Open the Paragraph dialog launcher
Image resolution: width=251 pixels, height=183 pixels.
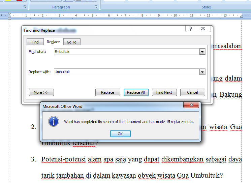coord(96,7)
